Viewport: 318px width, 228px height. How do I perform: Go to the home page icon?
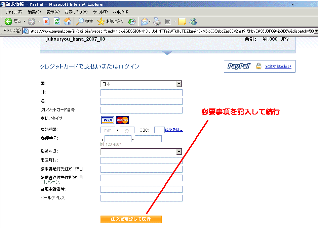click(68, 21)
